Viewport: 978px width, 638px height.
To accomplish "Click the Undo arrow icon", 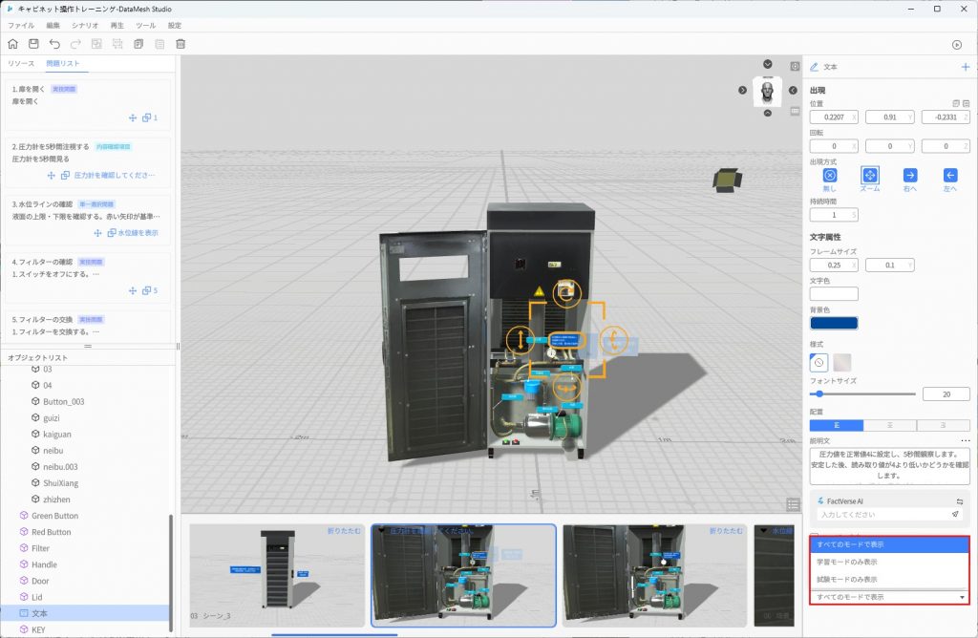I will tap(54, 44).
